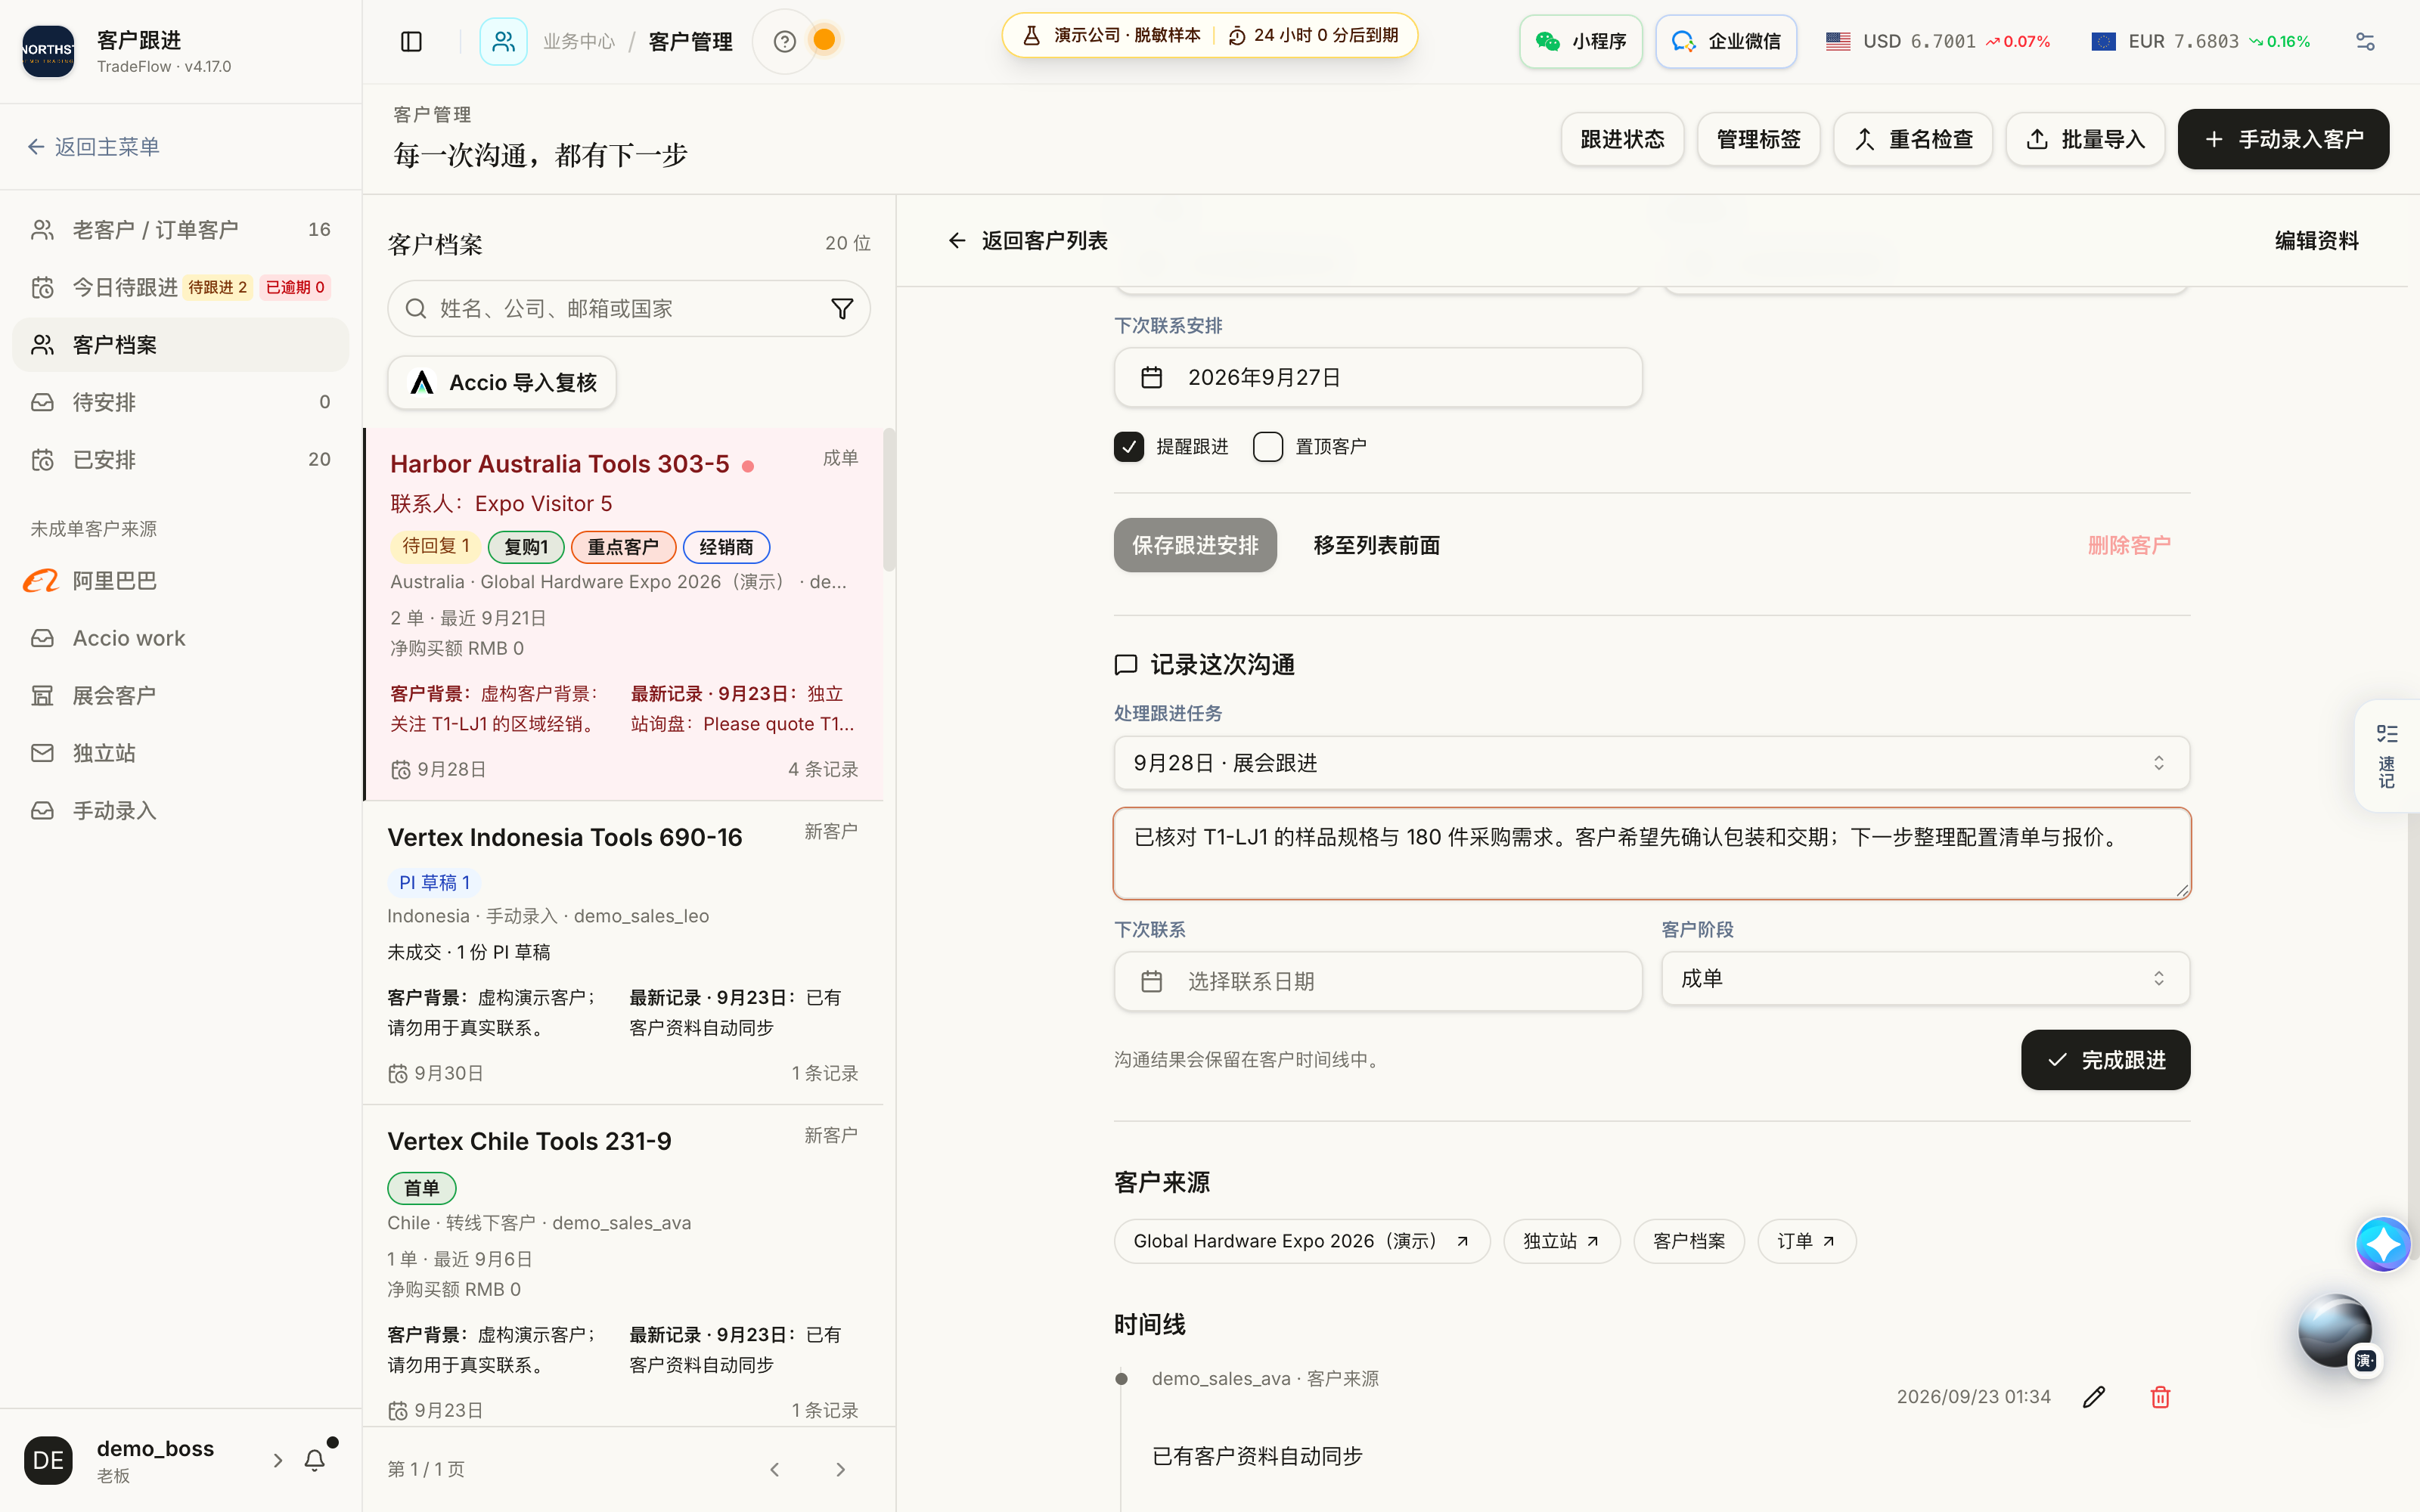This screenshot has width=2420, height=1512.
Task: Click 编辑资料 in the detail header
Action: click(x=2316, y=241)
